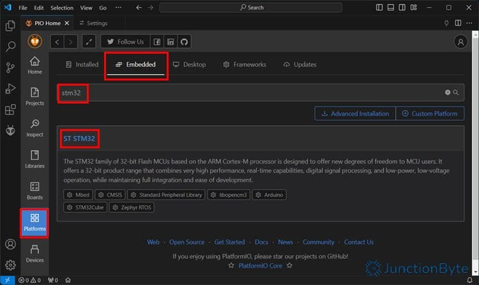
Task: Open the View menu
Action: pyautogui.click(x=86, y=8)
